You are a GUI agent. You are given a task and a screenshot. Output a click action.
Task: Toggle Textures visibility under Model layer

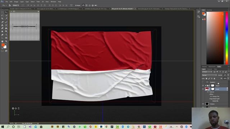point(208,92)
